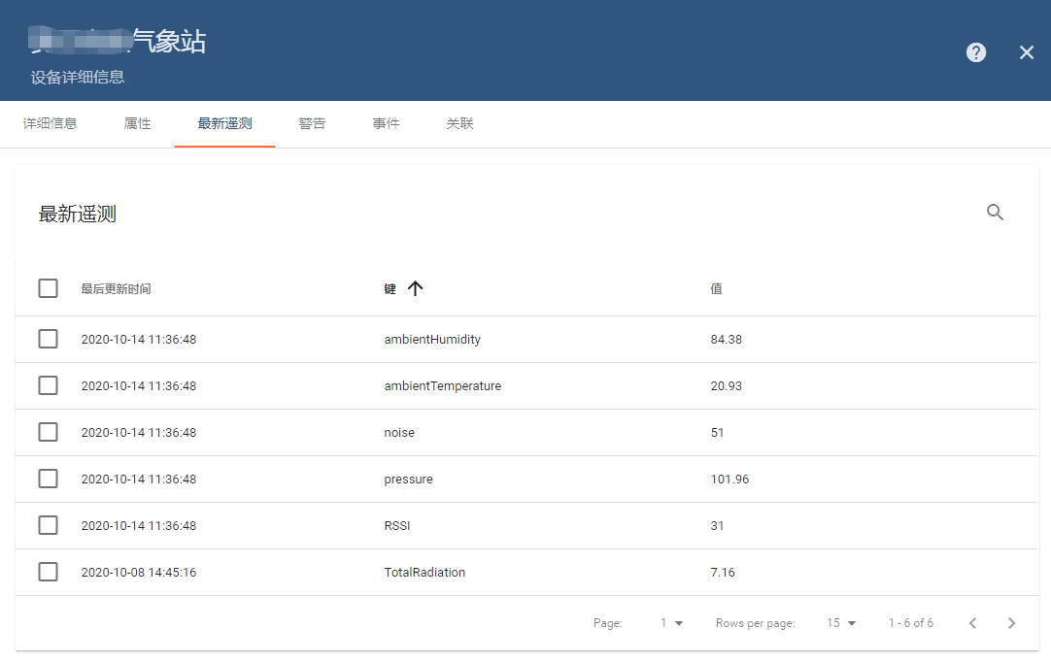Tick the TotalRadiation row checkbox
The width and height of the screenshot is (1051, 662).
coord(48,572)
